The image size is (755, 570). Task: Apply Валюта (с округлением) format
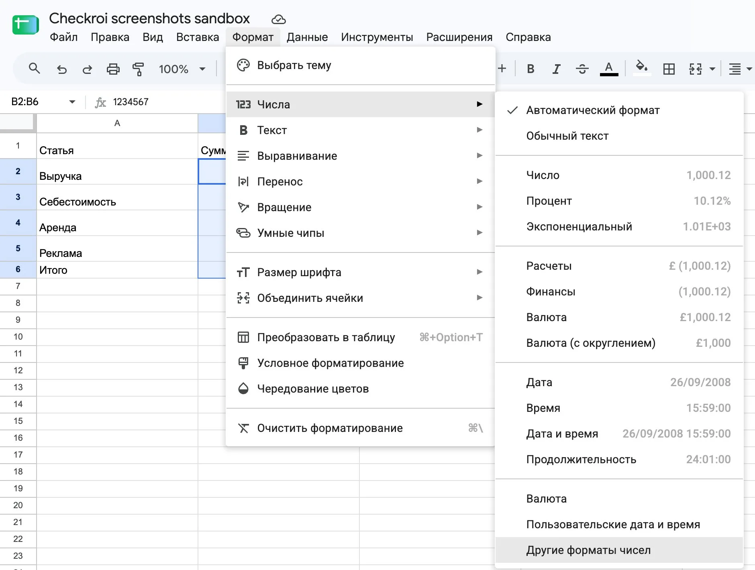tap(619, 343)
